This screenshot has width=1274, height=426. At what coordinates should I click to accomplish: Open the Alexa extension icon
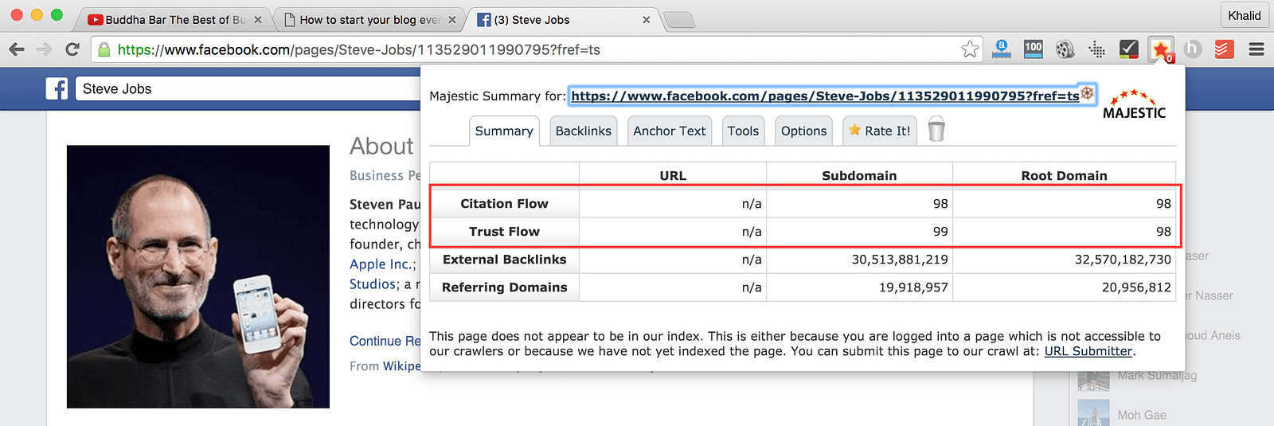pyautogui.click(x=1002, y=49)
